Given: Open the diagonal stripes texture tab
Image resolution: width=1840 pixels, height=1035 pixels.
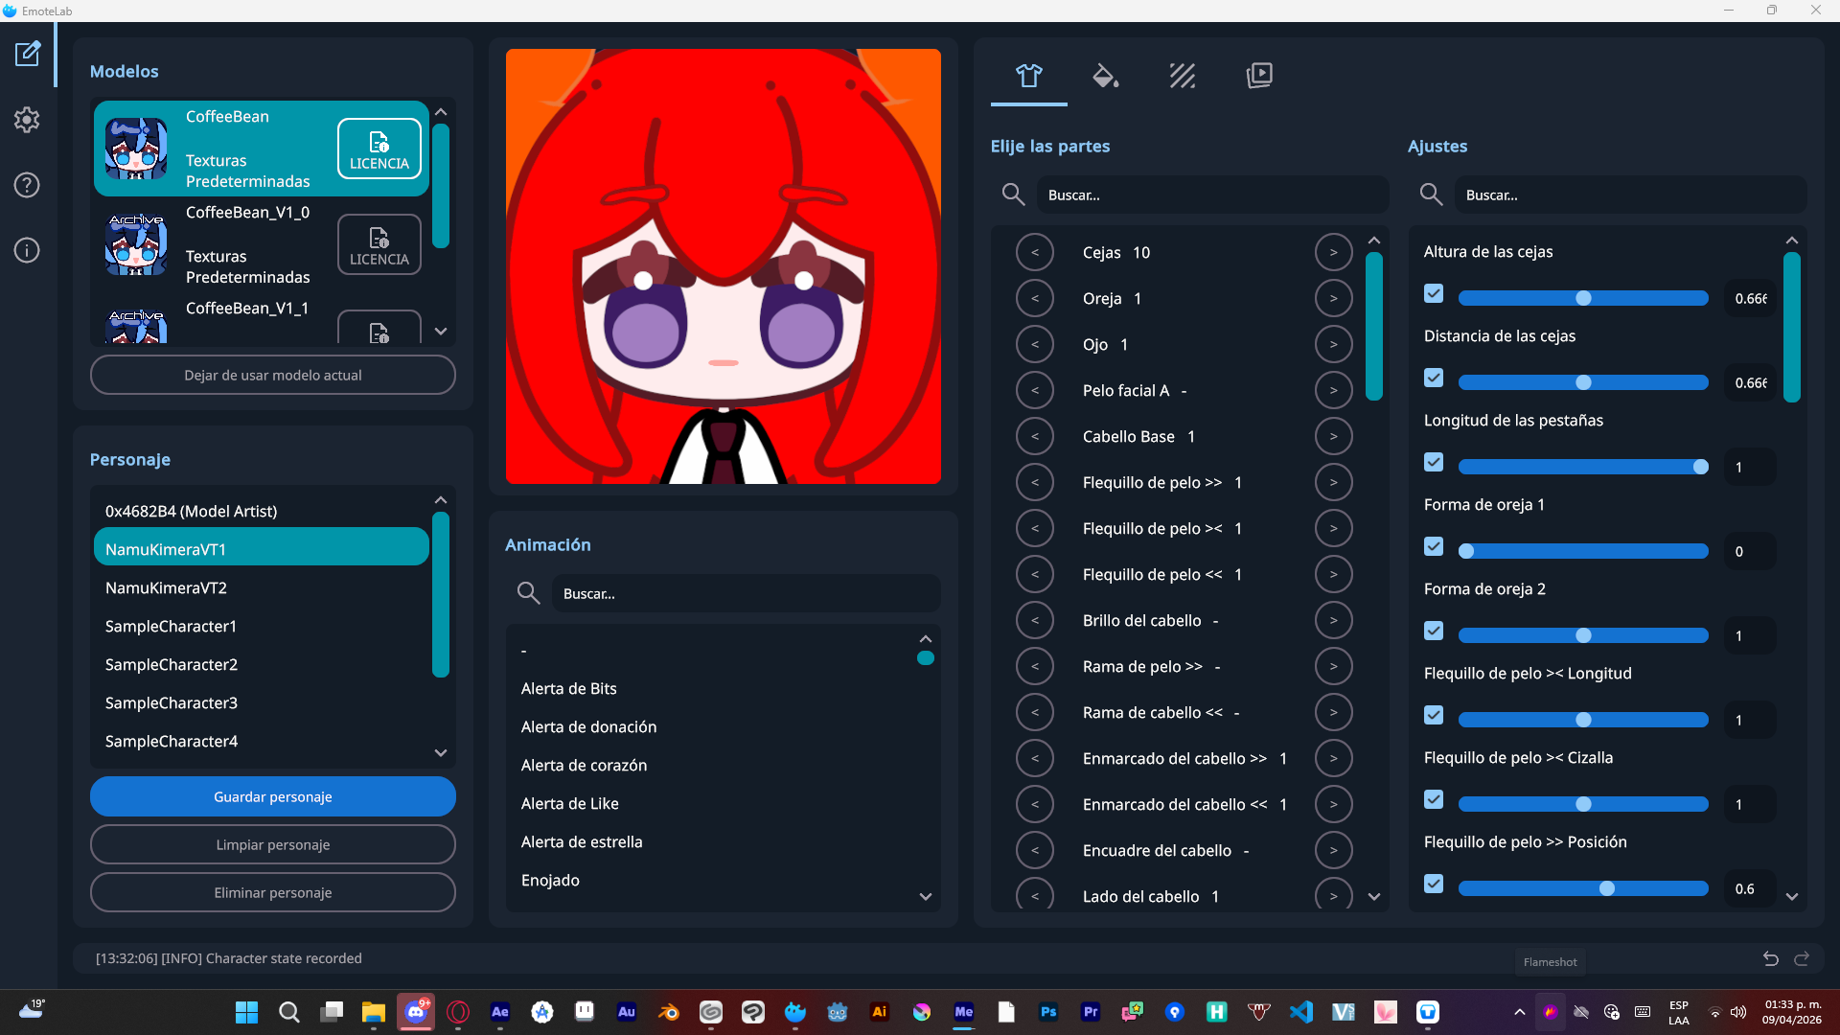Looking at the screenshot, I should click(x=1182, y=76).
